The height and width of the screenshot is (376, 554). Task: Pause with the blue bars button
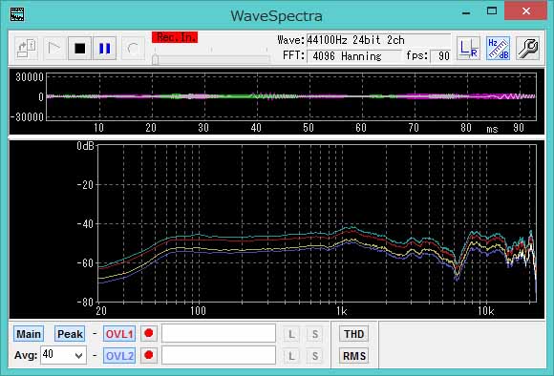click(x=104, y=48)
